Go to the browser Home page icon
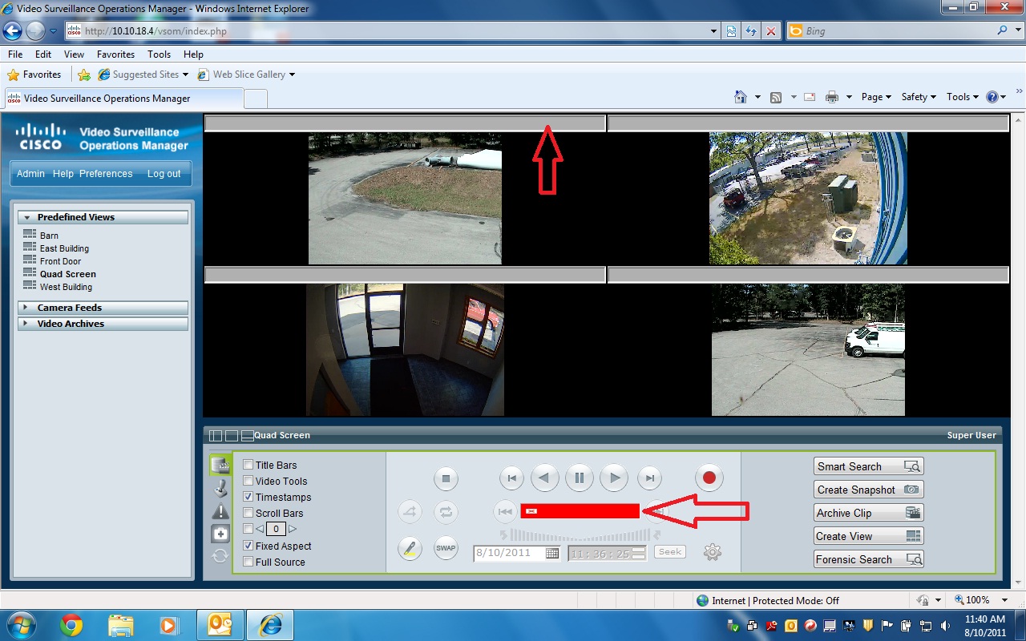 pyautogui.click(x=741, y=97)
